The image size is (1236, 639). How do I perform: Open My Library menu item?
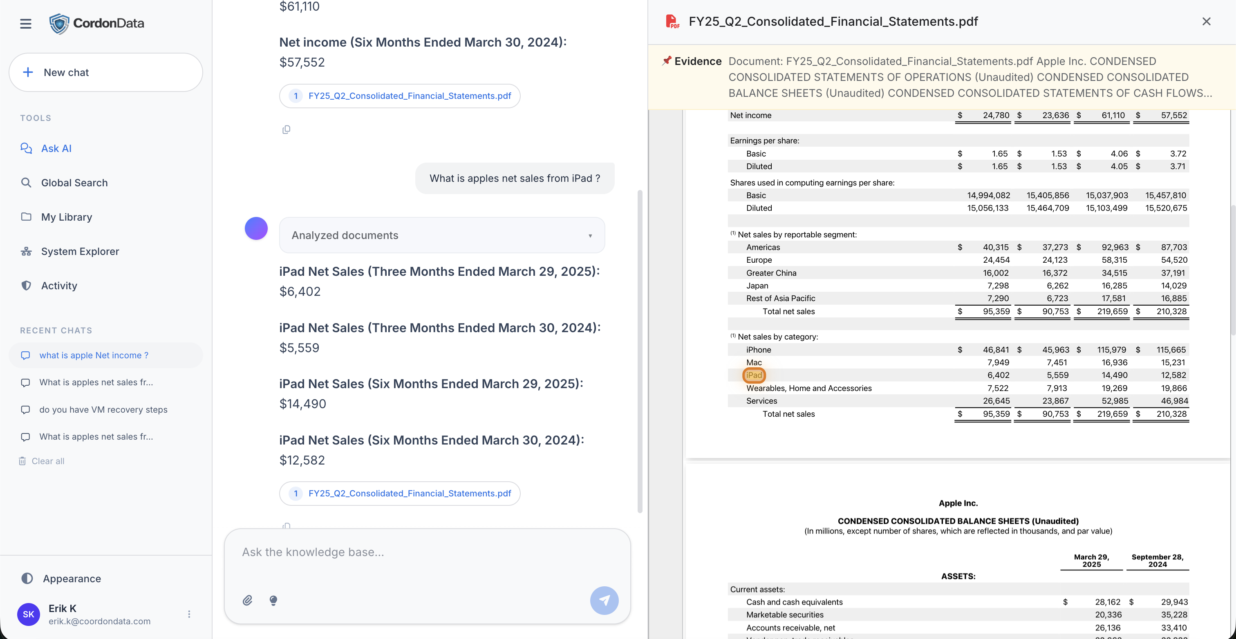tap(66, 217)
